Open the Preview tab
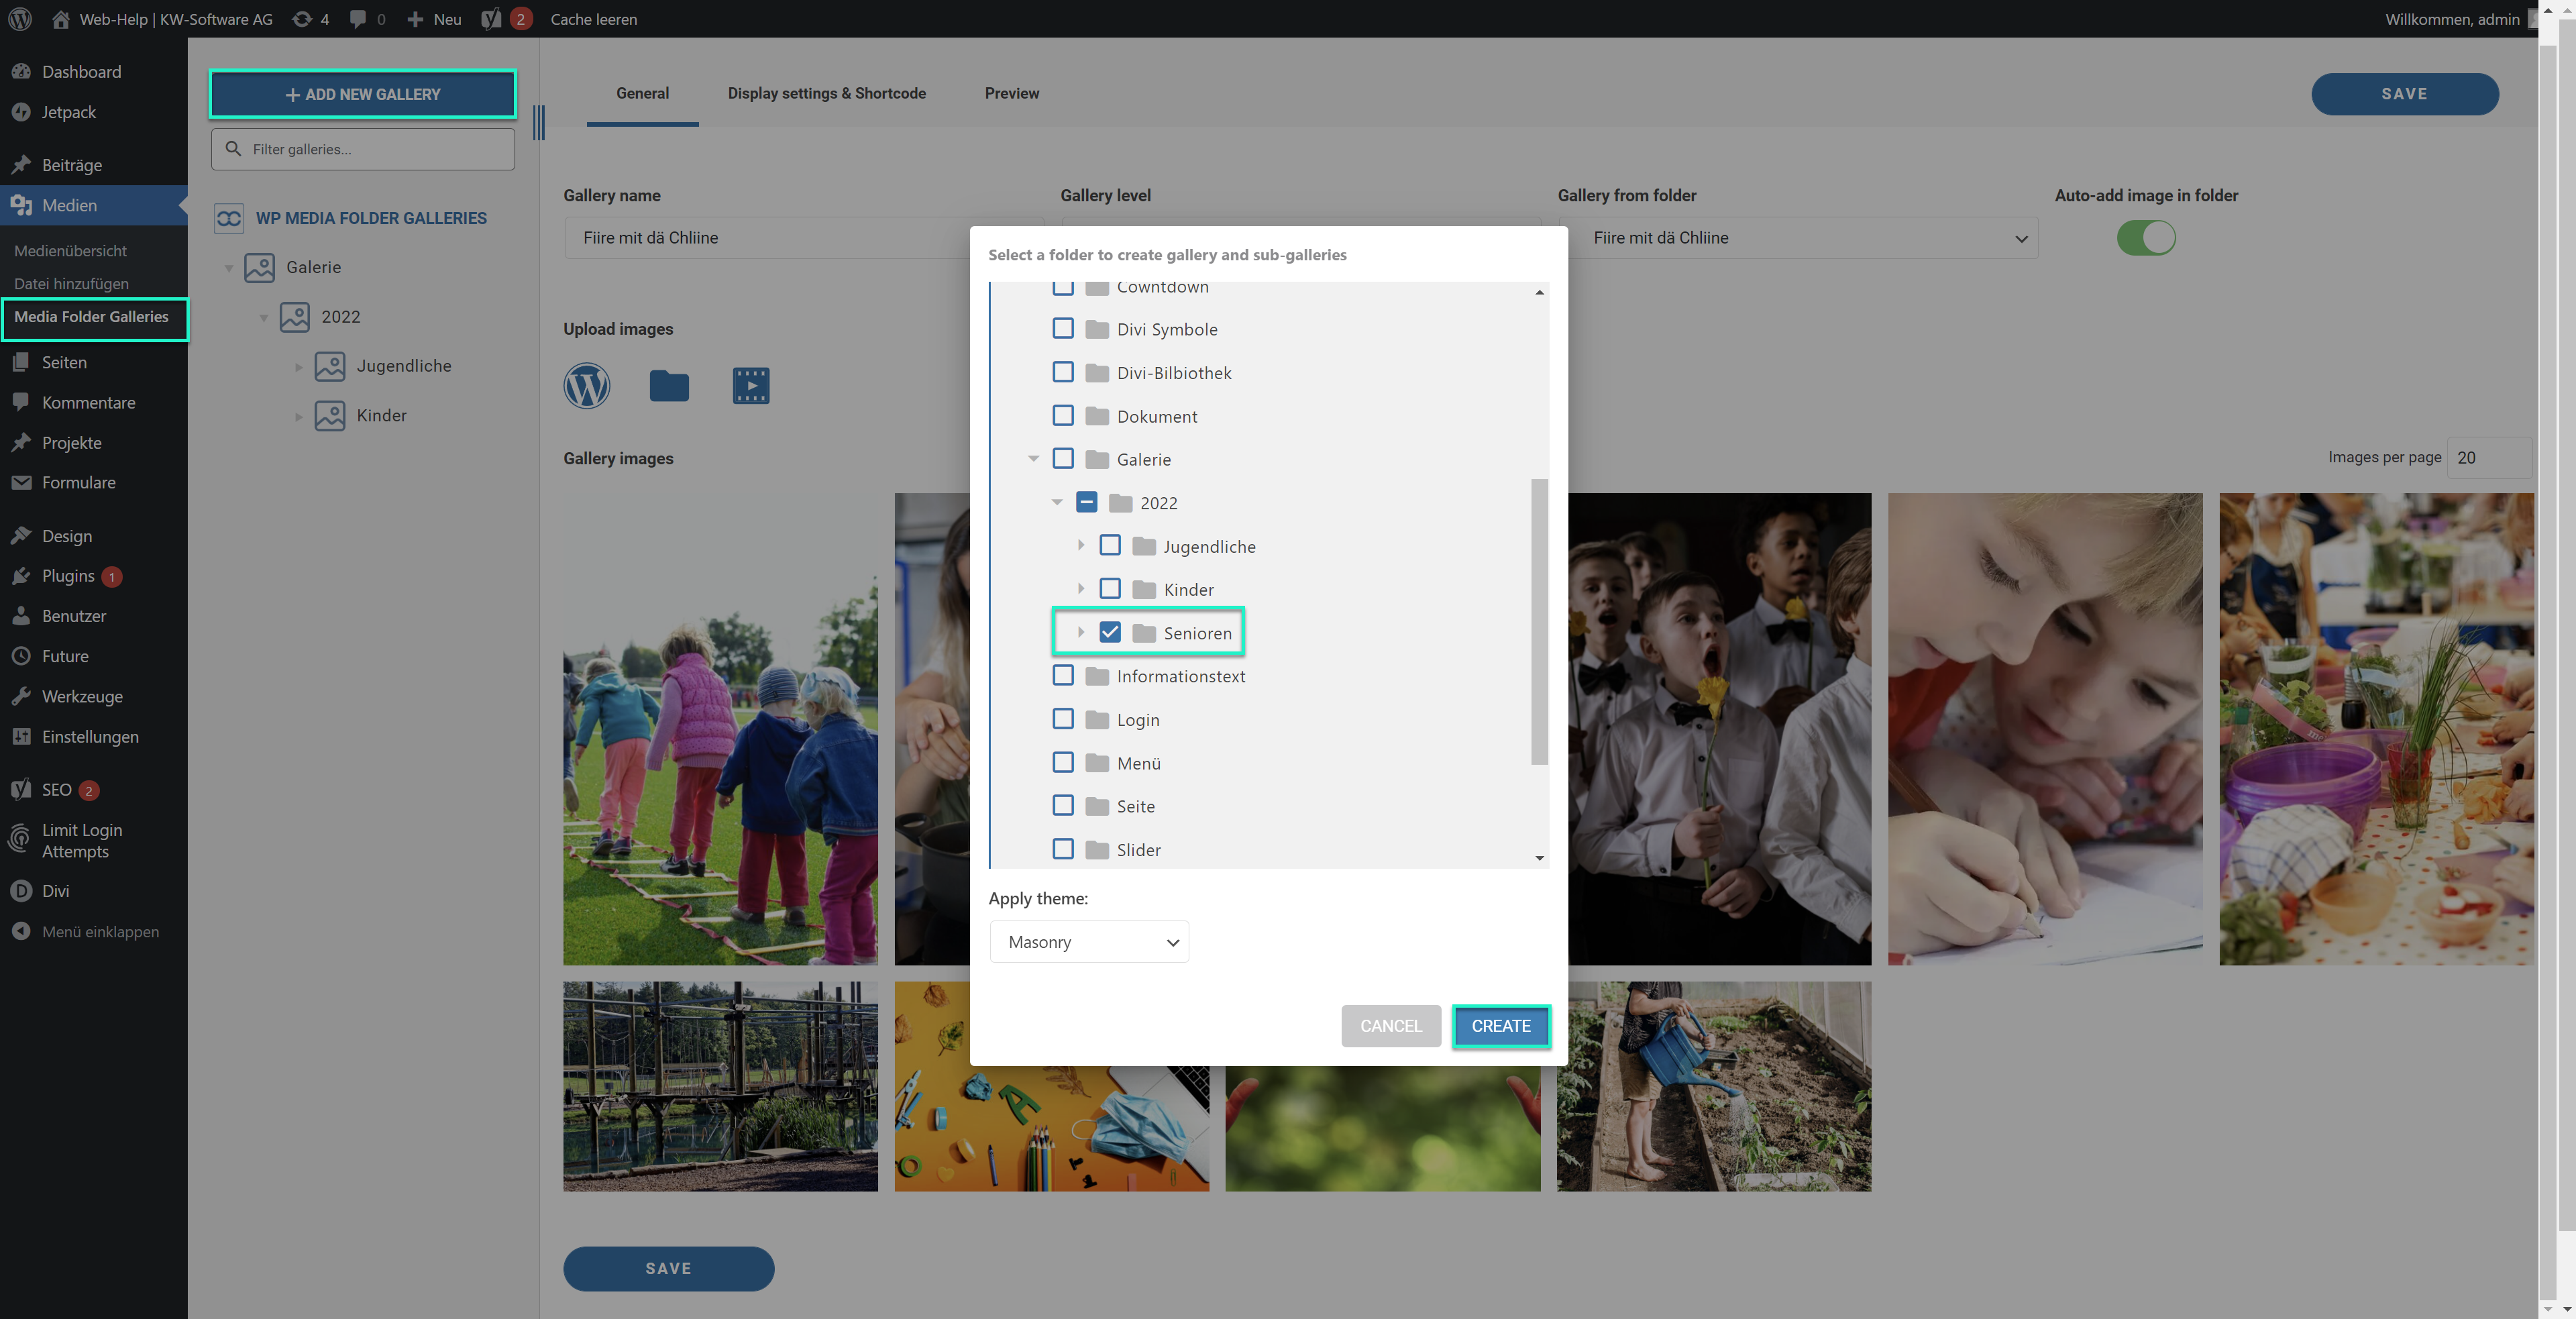This screenshot has width=2576, height=1319. pyautogui.click(x=1011, y=93)
